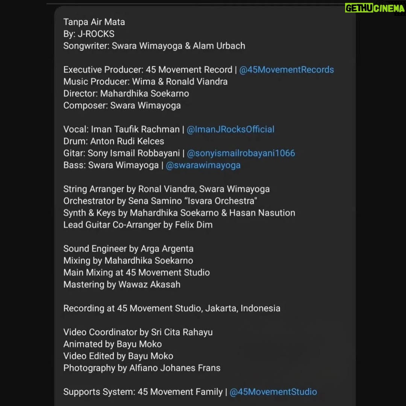Click the Photography by Alfiano Johanes Frans line
The image size is (406, 406).
142,368
